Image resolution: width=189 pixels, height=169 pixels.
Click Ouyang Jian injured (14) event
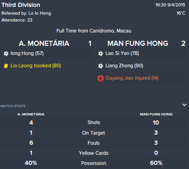pos(132,78)
